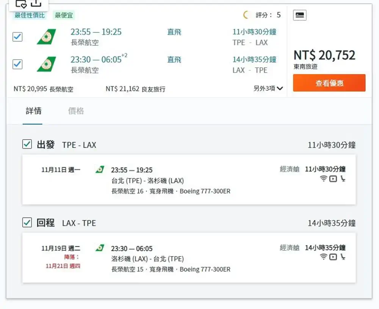Click the 最佳性價比 tag
The image size is (379, 309).
pos(30,15)
